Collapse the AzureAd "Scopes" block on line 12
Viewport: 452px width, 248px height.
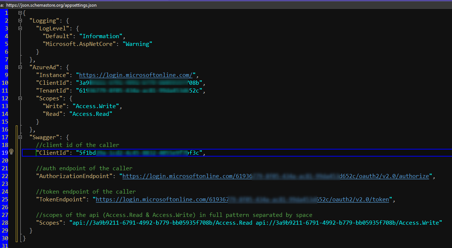[20, 98]
